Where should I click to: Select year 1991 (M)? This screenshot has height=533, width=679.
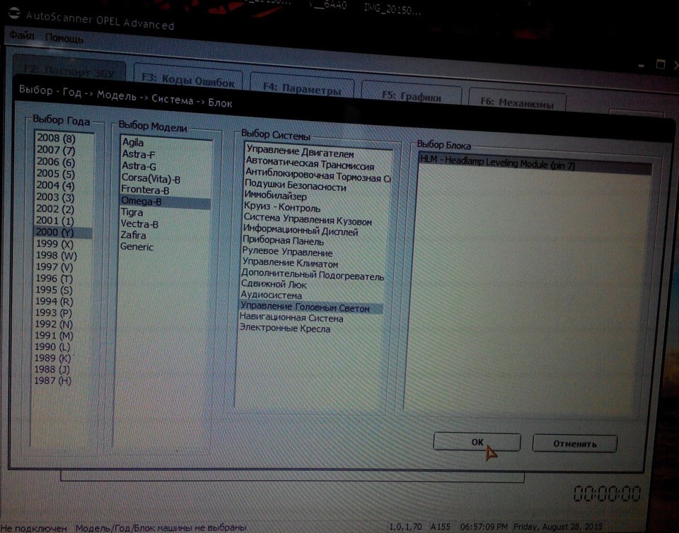[x=54, y=335]
